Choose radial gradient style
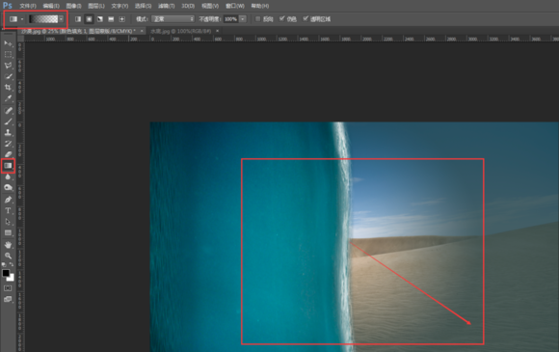This screenshot has height=352, width=559. point(89,19)
